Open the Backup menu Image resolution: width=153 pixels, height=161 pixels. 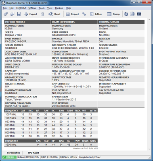click(x=59, y=8)
